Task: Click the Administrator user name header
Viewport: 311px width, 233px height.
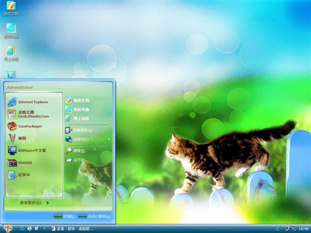Action: click(x=20, y=87)
